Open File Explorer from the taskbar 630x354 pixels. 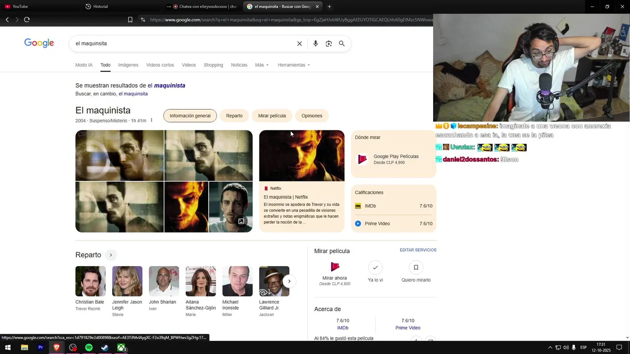[24, 348]
